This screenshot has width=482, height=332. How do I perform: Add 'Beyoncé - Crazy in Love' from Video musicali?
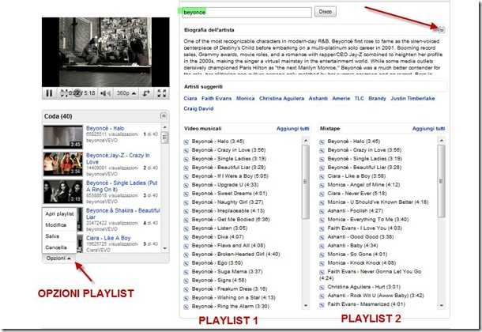[186, 150]
